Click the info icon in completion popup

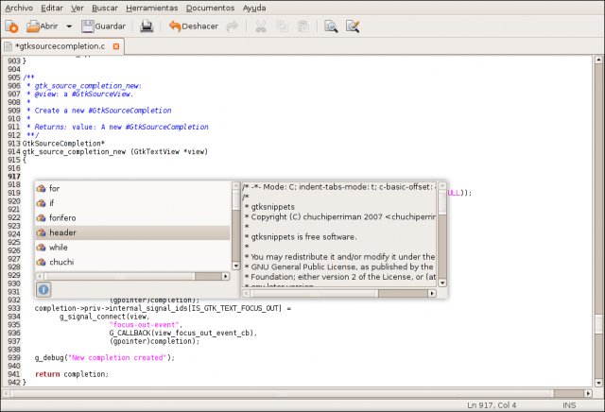tap(43, 289)
